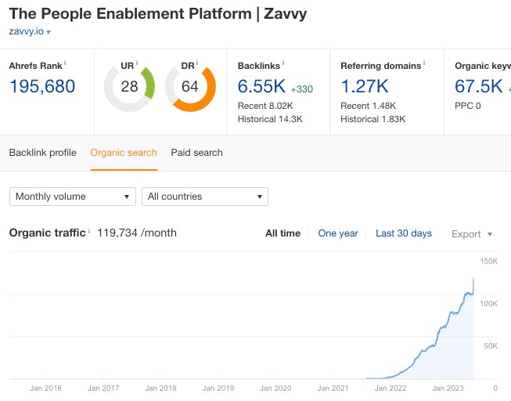Viewport: 511px width, 401px height.
Task: Click the Jan 2023 axis label
Action: (448, 388)
